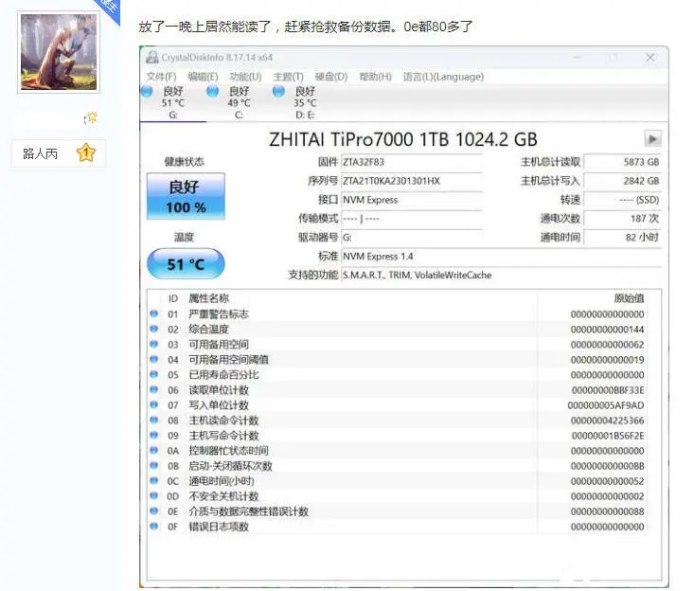Image resolution: width=694 pixels, height=591 pixels.
Task: Select row 0B 启动-关闭循环次数
Action: [x=397, y=466]
